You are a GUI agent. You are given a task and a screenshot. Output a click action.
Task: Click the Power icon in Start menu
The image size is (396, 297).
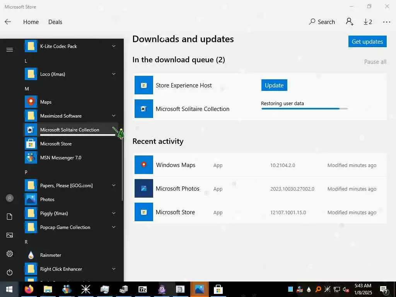point(10,272)
